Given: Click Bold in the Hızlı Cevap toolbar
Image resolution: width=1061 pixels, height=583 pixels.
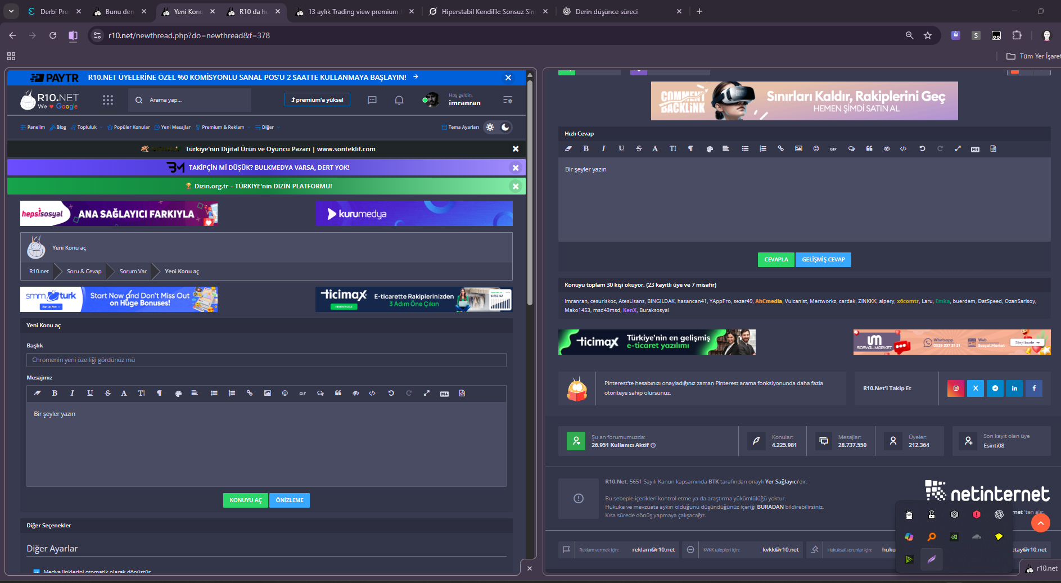Looking at the screenshot, I should point(586,149).
